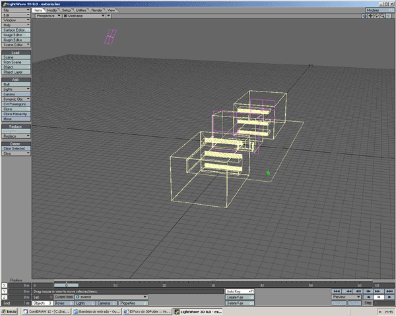Switch selection mode to Cameras
Image resolution: width=396 pixels, height=316 pixels.
pyautogui.click(x=106, y=303)
